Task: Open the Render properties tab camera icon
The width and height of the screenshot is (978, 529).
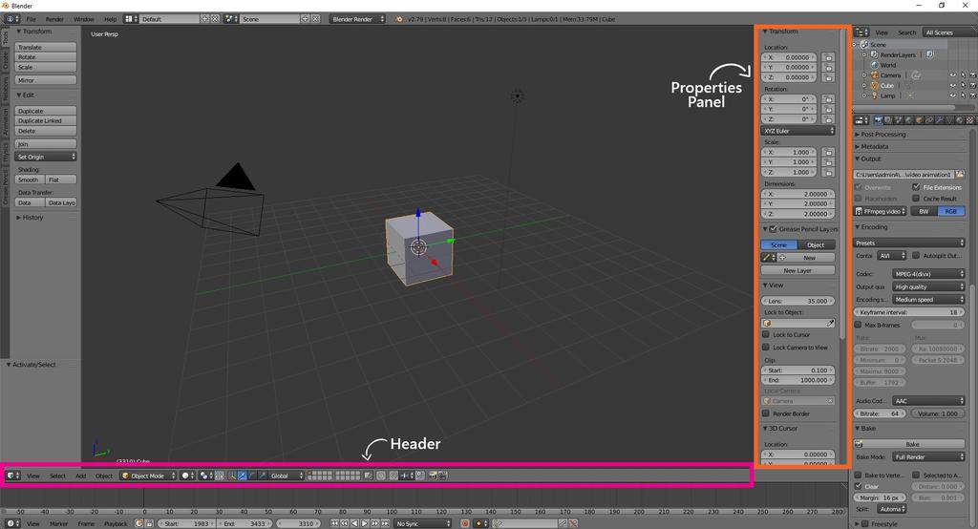Action: point(879,119)
